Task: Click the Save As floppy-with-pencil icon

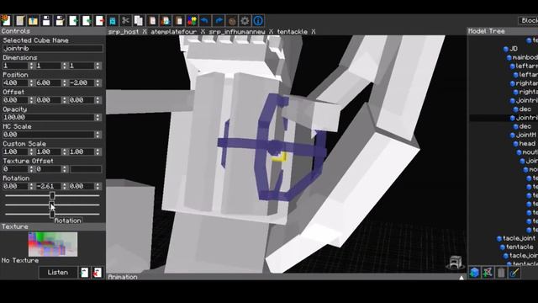Action: click(x=60, y=20)
